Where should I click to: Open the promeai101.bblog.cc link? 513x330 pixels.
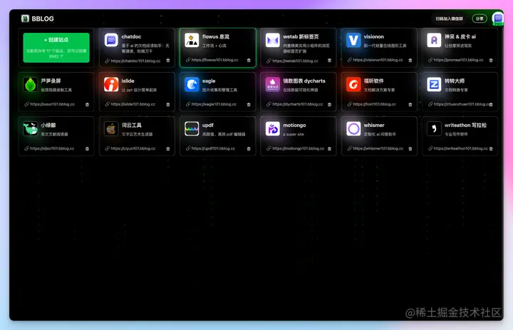point(458,60)
